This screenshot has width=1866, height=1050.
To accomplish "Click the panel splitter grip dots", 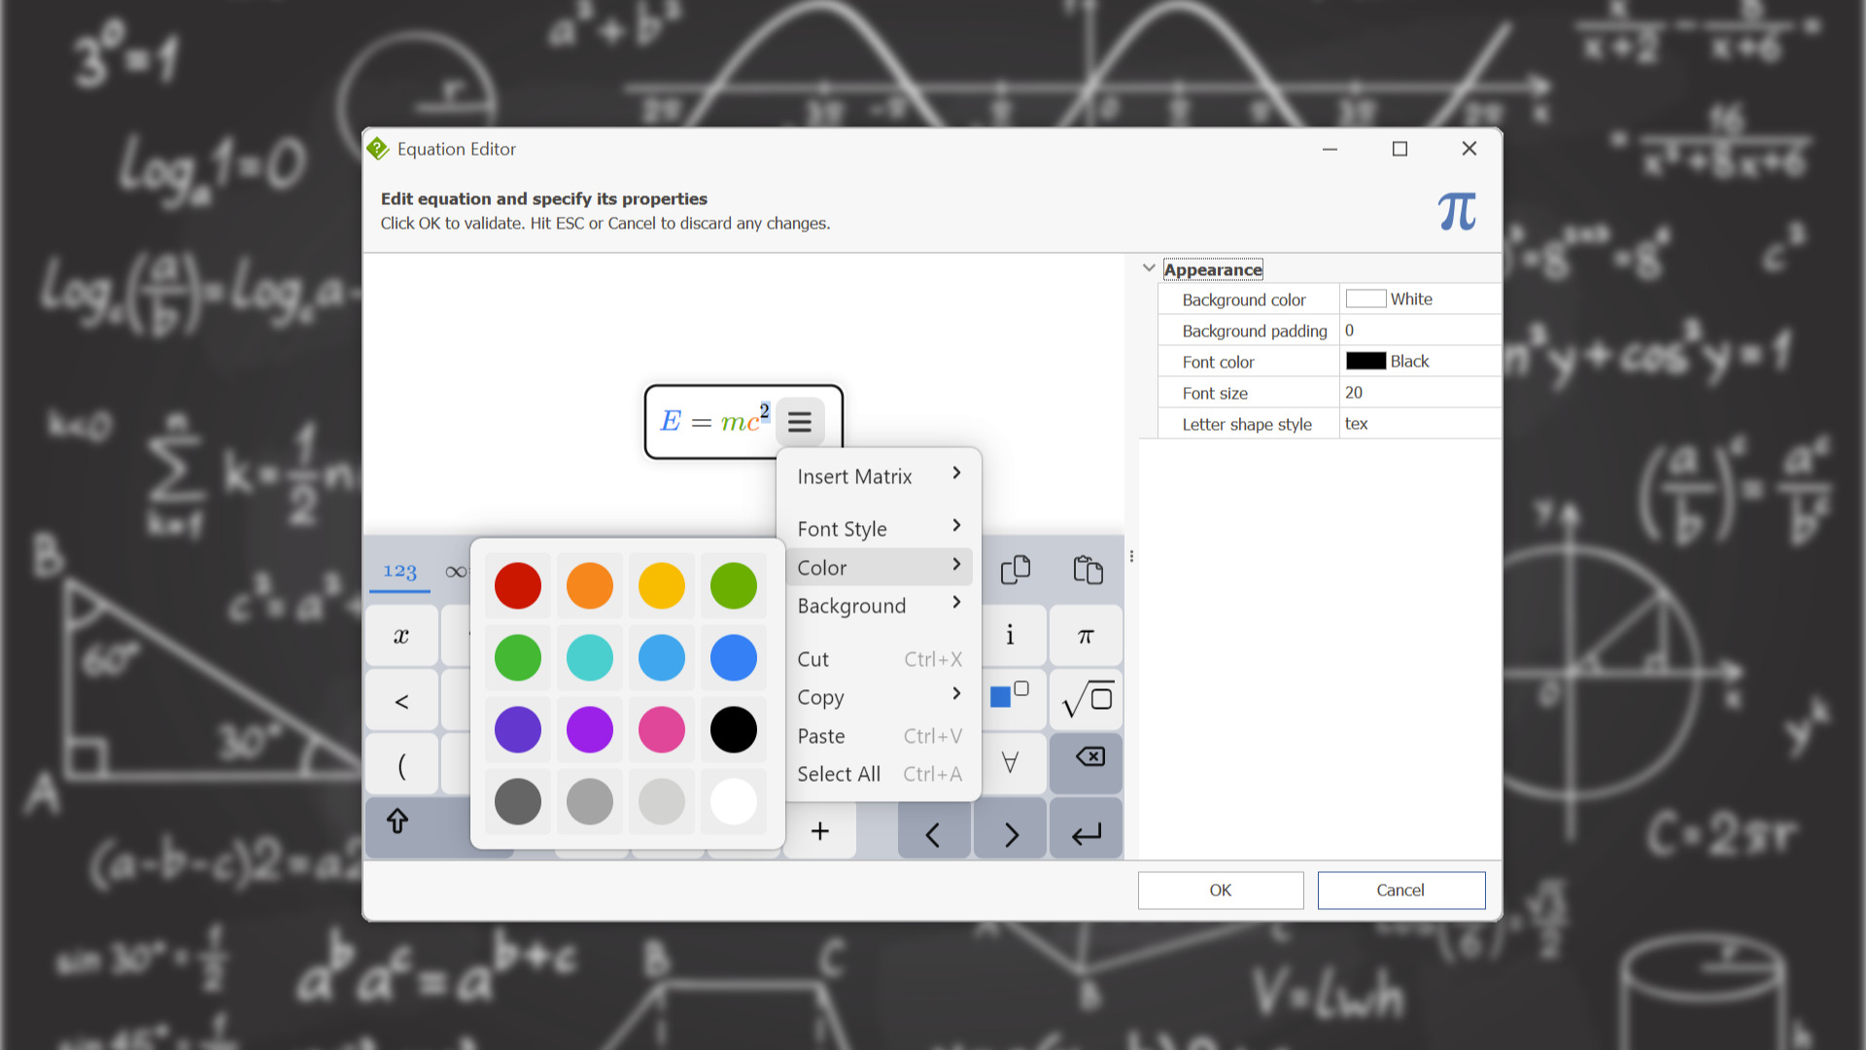I will [1131, 556].
